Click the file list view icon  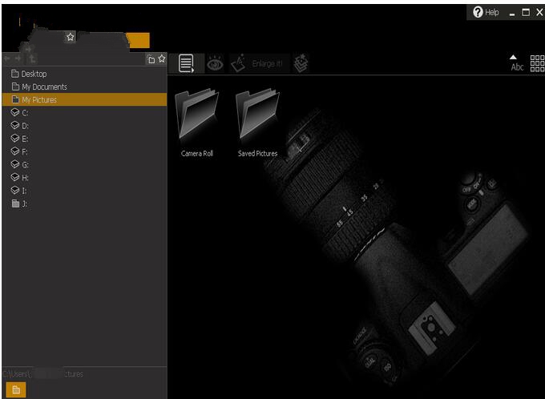coord(186,63)
